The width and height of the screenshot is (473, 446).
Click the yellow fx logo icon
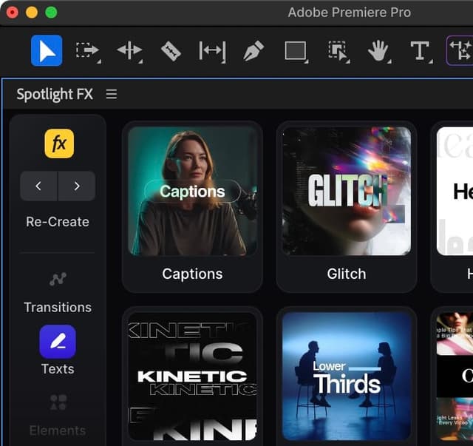click(59, 143)
